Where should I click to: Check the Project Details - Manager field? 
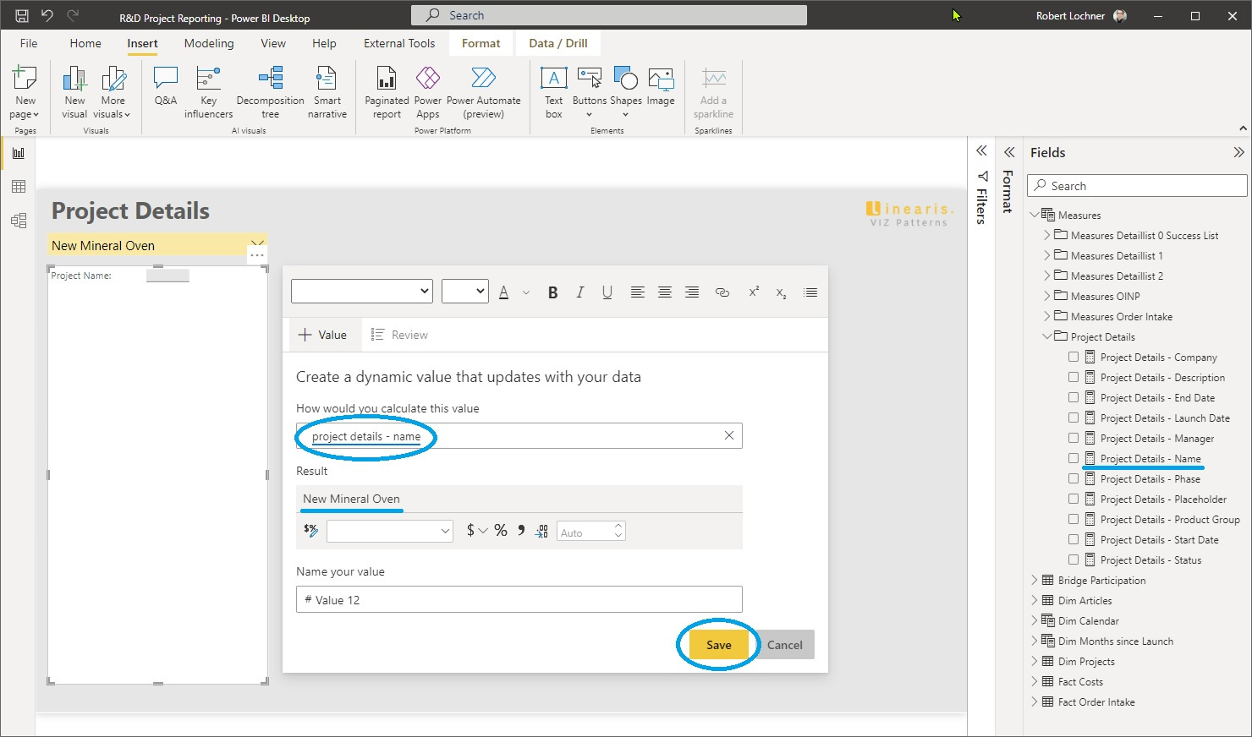(1074, 438)
